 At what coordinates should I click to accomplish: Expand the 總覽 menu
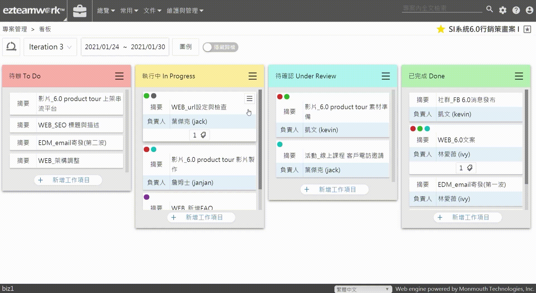(x=106, y=11)
